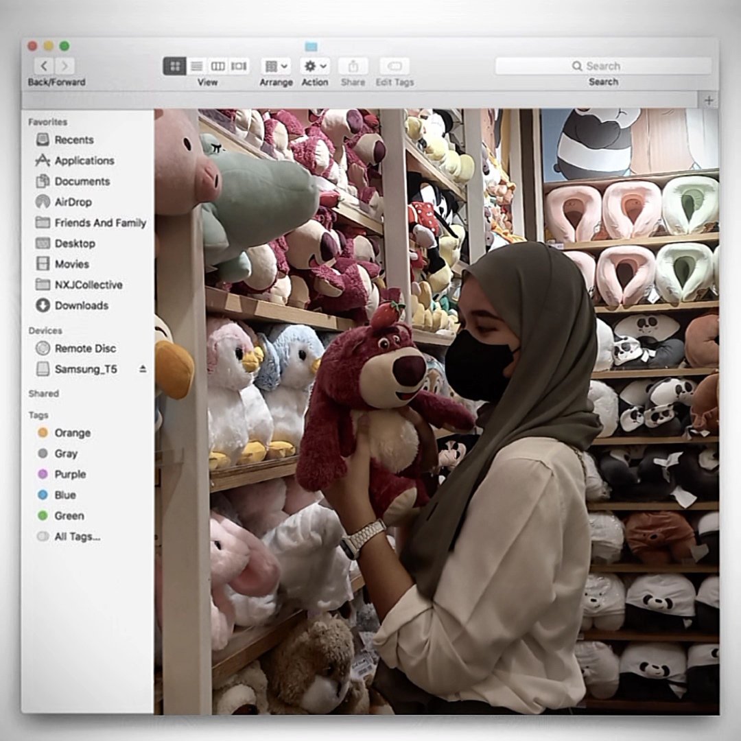The image size is (741, 741).
Task: Add a new tab with plus button
Action: 708,100
